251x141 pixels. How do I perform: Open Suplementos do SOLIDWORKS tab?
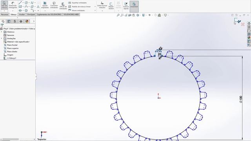click(x=49, y=14)
